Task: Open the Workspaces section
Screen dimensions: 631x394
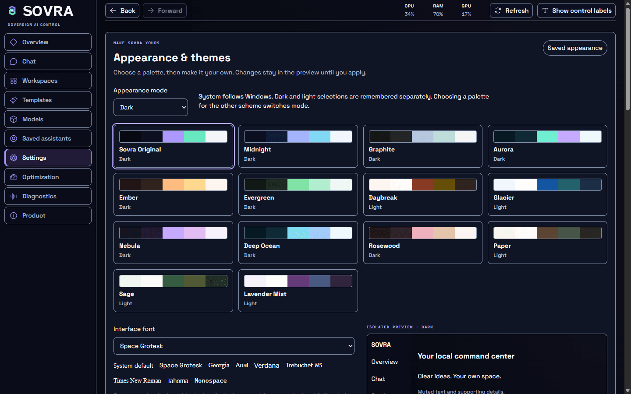Action: [x=48, y=81]
